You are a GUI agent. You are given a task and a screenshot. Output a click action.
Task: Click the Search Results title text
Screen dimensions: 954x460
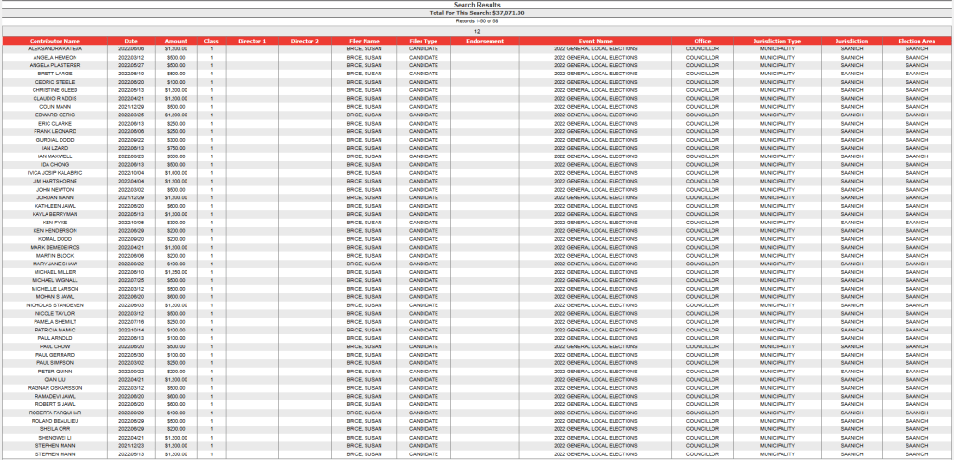[x=477, y=5]
